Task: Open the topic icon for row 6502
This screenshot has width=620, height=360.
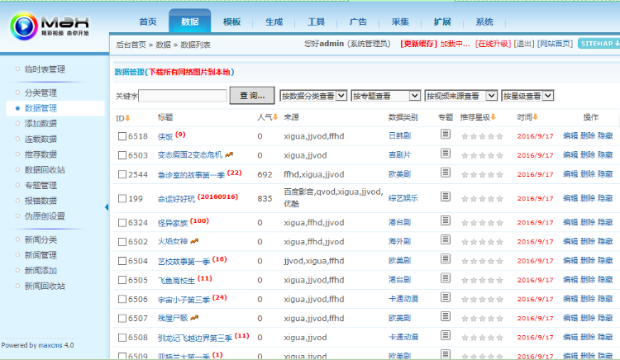Action: click(x=446, y=239)
